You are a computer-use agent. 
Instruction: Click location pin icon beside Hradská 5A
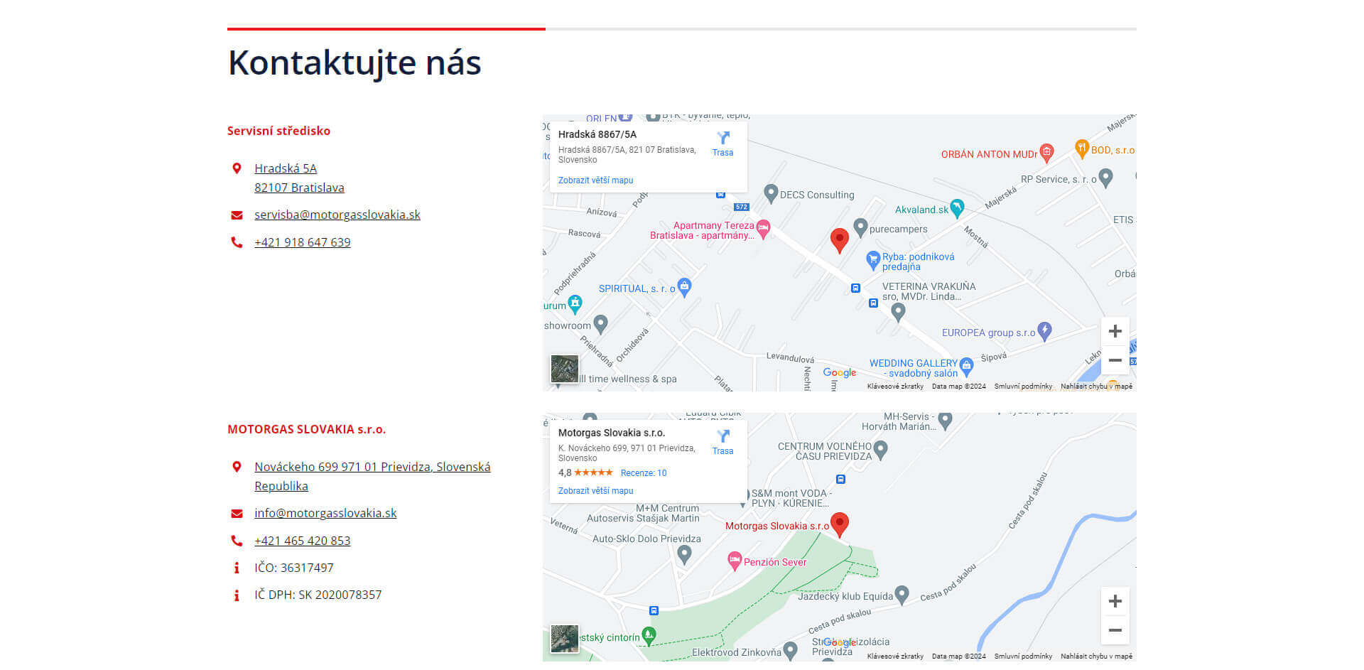[237, 168]
